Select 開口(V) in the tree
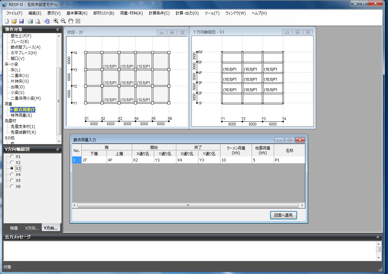 [17, 59]
